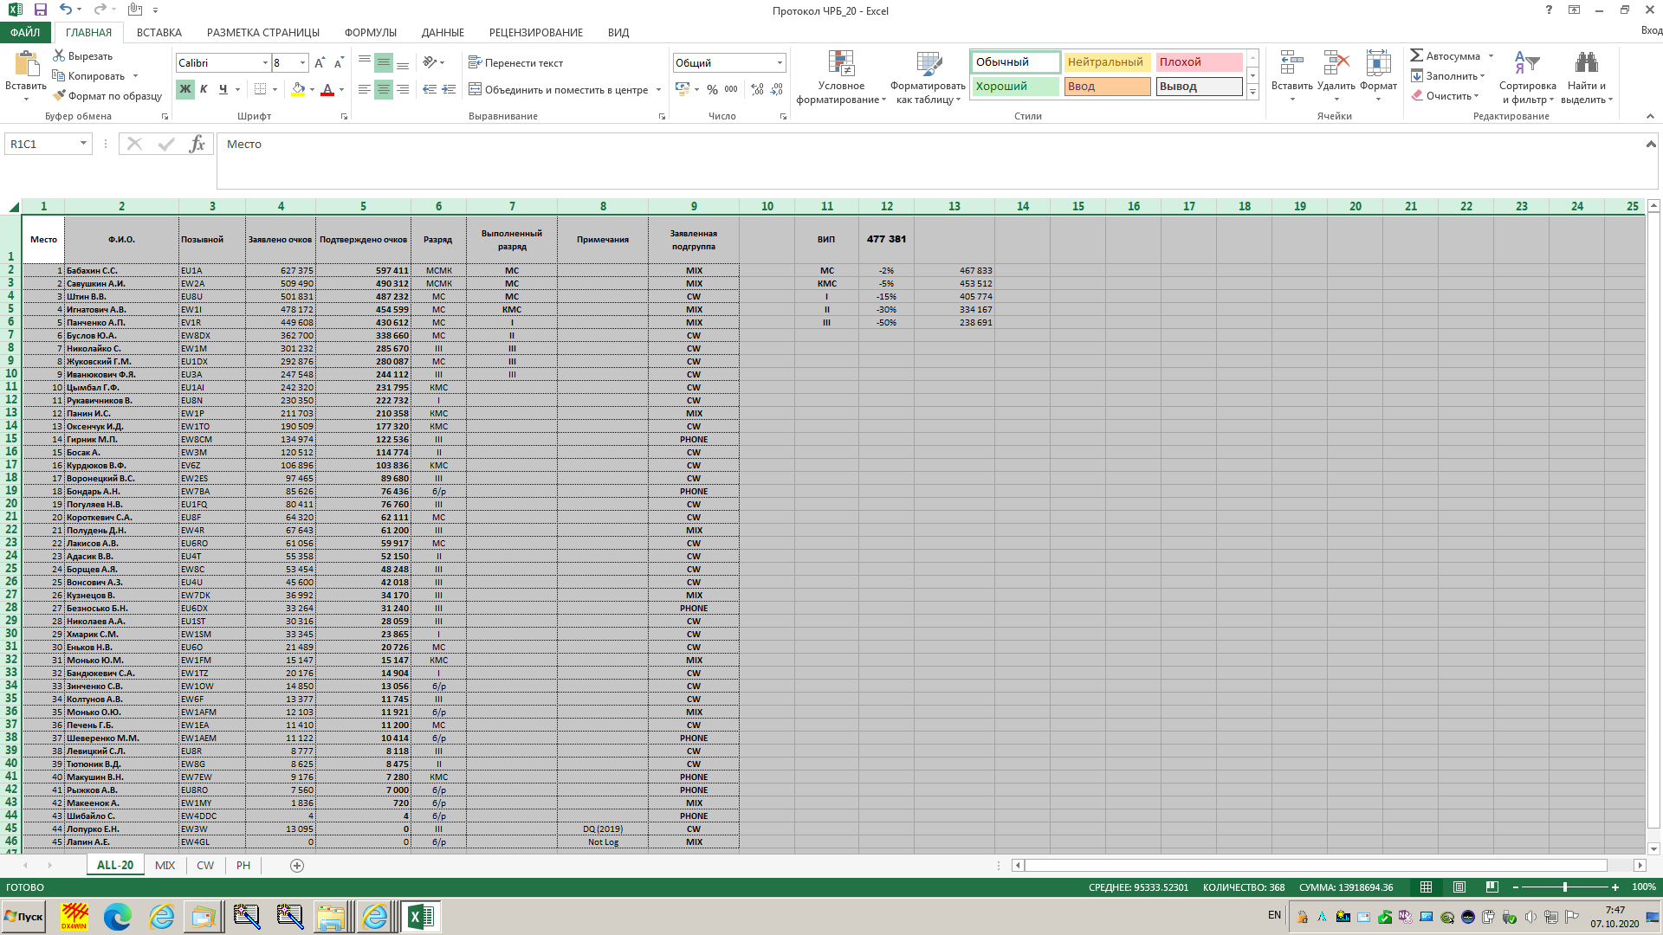This screenshot has width=1663, height=935.
Task: Click the Format Painter brush icon
Action: [59, 96]
